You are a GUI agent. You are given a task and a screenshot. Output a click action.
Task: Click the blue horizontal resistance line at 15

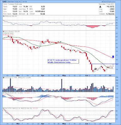click(104, 64)
